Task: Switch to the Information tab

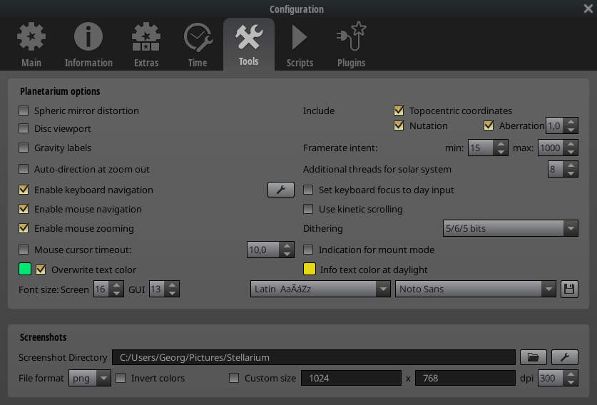Action: click(x=88, y=45)
